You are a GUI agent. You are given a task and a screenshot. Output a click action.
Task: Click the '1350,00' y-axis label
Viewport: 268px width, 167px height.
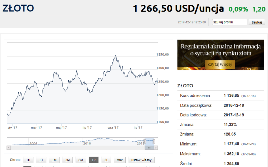[163, 55]
